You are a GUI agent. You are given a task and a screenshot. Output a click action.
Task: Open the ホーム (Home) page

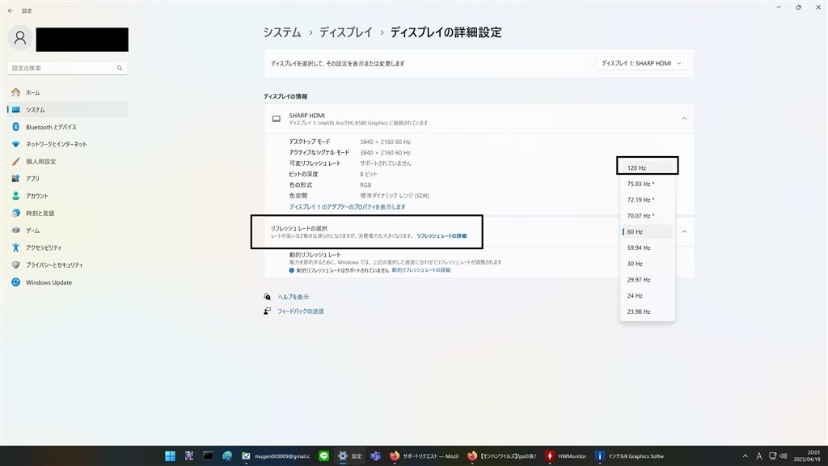pyautogui.click(x=68, y=92)
